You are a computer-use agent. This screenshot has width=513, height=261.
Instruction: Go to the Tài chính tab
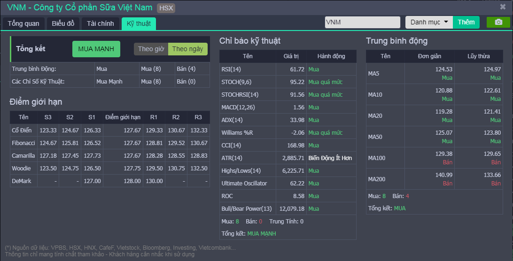[x=100, y=23]
